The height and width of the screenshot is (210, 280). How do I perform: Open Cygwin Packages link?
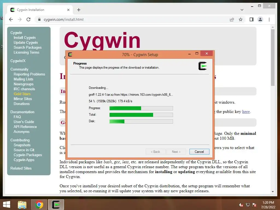[28, 155]
